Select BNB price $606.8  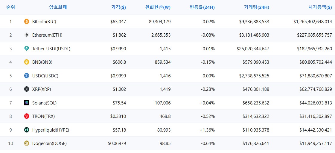tap(119, 62)
